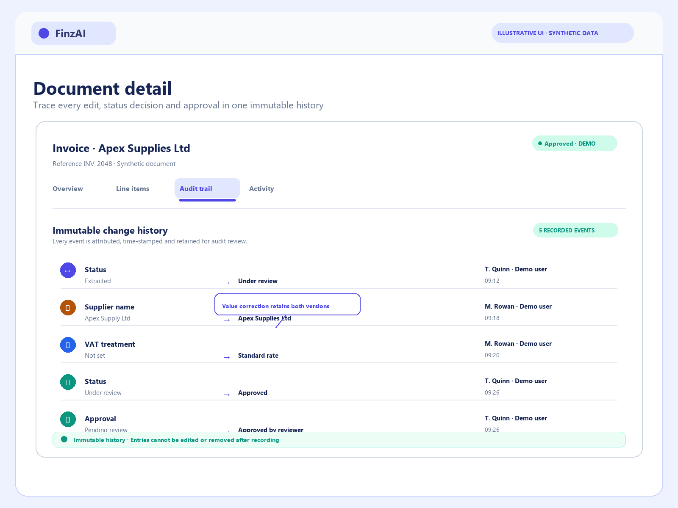Click the FinzAI logo dot

(x=44, y=33)
